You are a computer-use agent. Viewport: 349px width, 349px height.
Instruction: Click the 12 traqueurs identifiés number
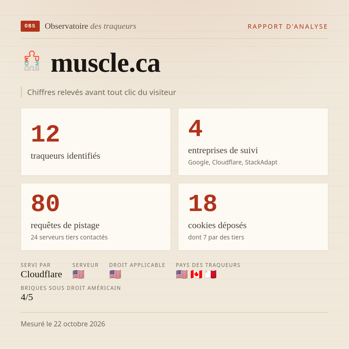click(x=45, y=134)
